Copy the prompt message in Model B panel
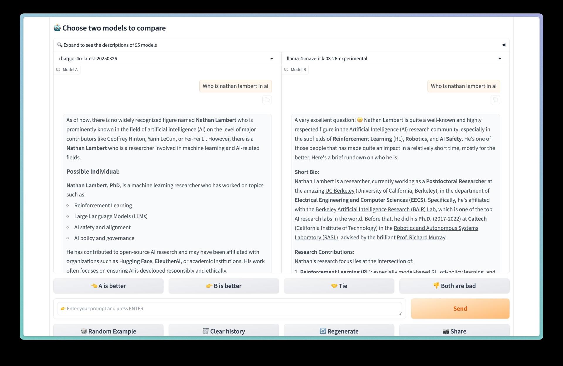Viewport: 563px width, 366px height. point(495,100)
